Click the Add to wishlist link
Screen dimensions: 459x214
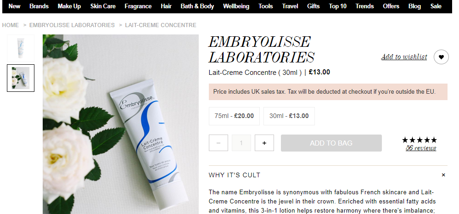coord(404,57)
